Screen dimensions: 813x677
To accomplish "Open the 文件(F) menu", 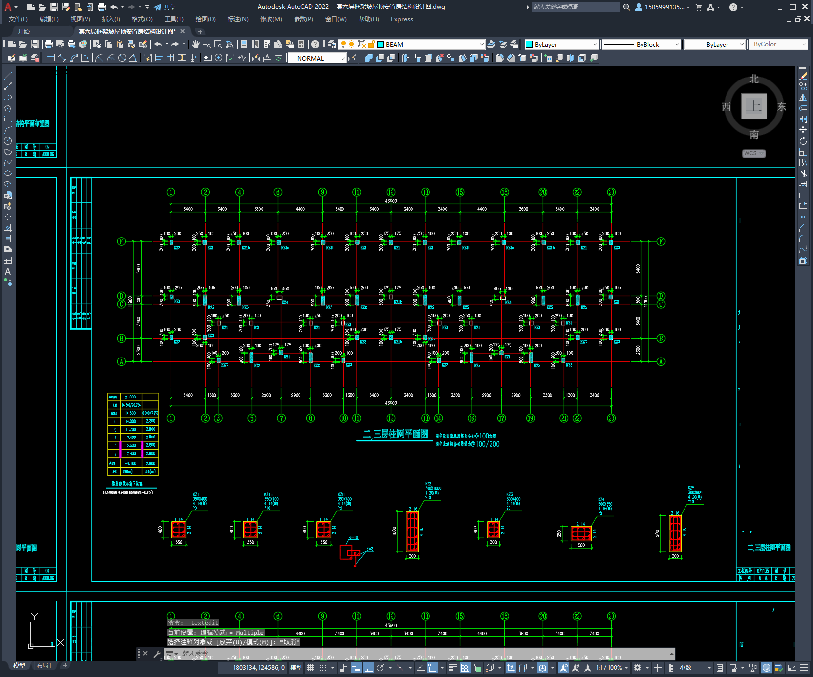I will click(x=18, y=19).
